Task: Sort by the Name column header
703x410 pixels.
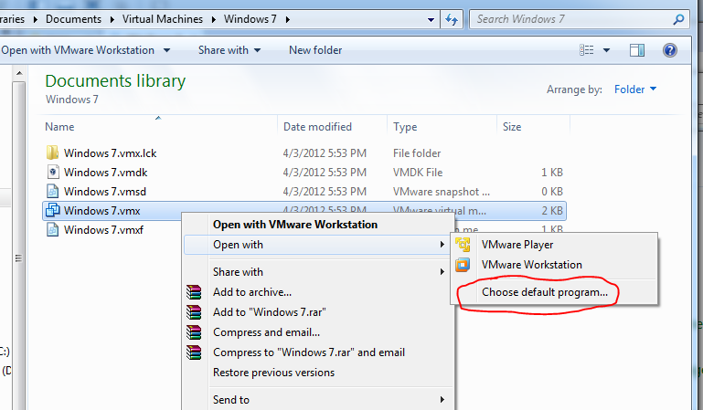Action: coord(161,127)
